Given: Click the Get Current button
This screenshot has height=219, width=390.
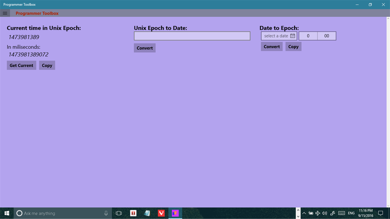Looking at the screenshot, I should click(21, 65).
